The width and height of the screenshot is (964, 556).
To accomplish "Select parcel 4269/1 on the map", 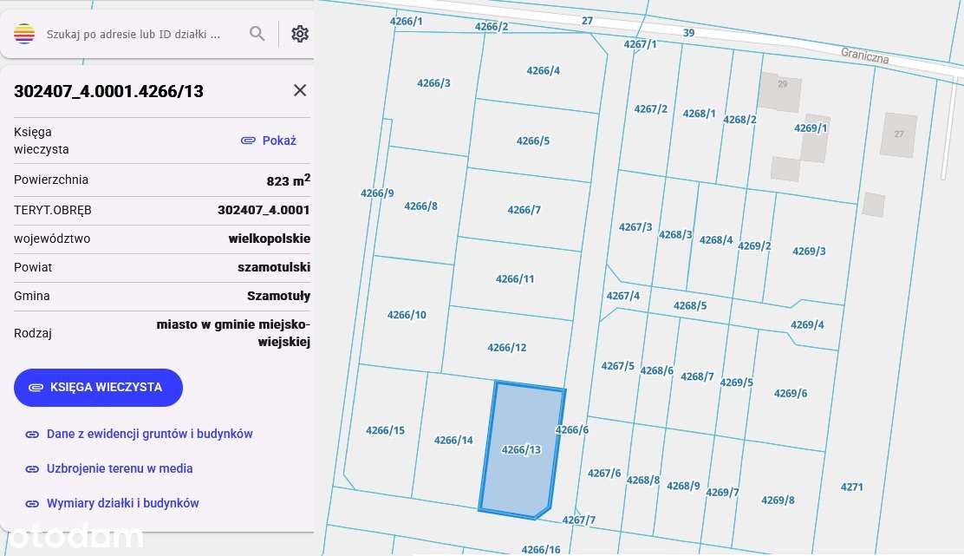I will [811, 128].
